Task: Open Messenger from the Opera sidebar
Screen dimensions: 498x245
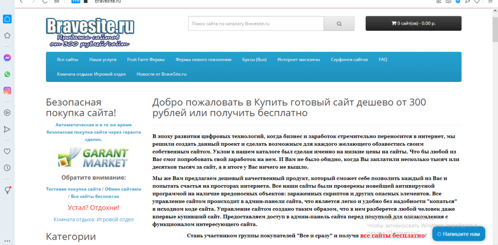Action: click(x=7, y=58)
